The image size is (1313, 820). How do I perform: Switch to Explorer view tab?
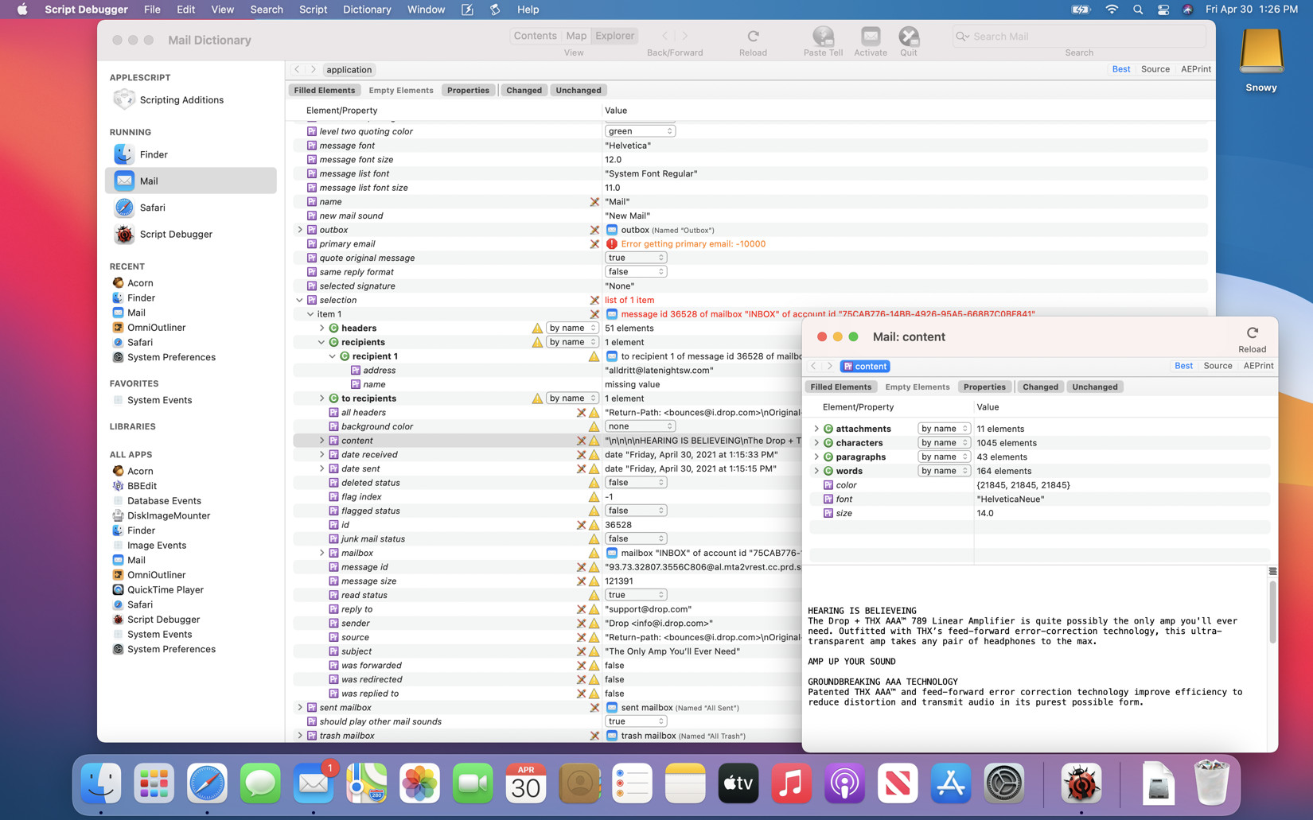click(615, 36)
